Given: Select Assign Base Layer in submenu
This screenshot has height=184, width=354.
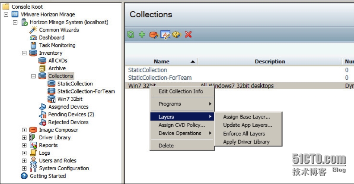Looking at the screenshot, I should (249, 117).
